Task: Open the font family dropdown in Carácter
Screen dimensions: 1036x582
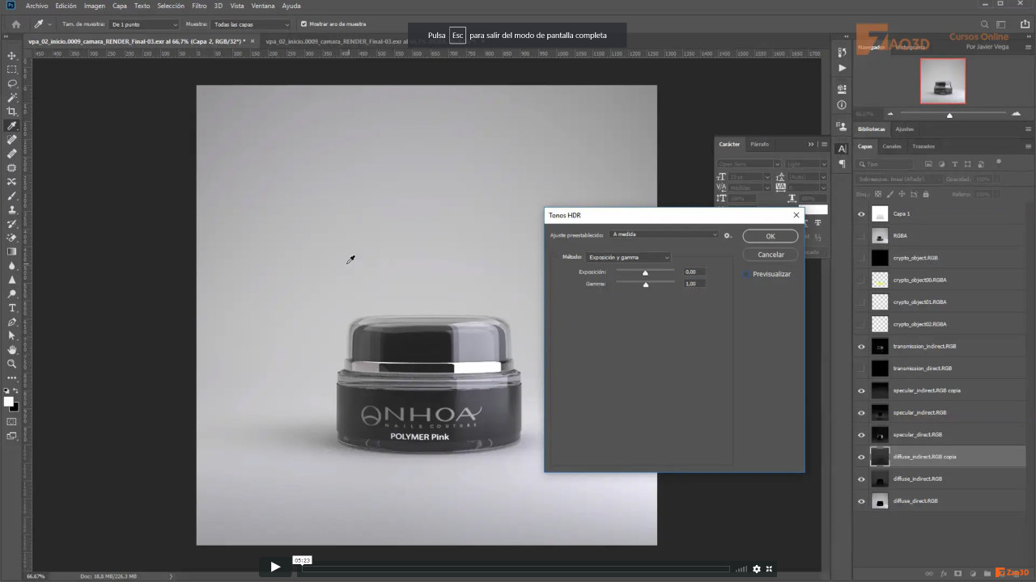Action: click(749, 164)
